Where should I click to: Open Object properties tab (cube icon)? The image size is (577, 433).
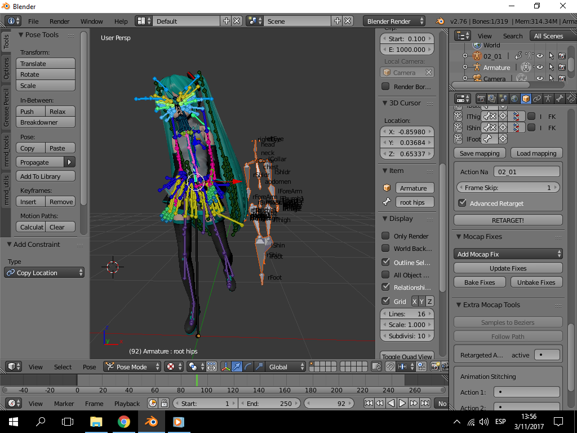[x=526, y=99]
